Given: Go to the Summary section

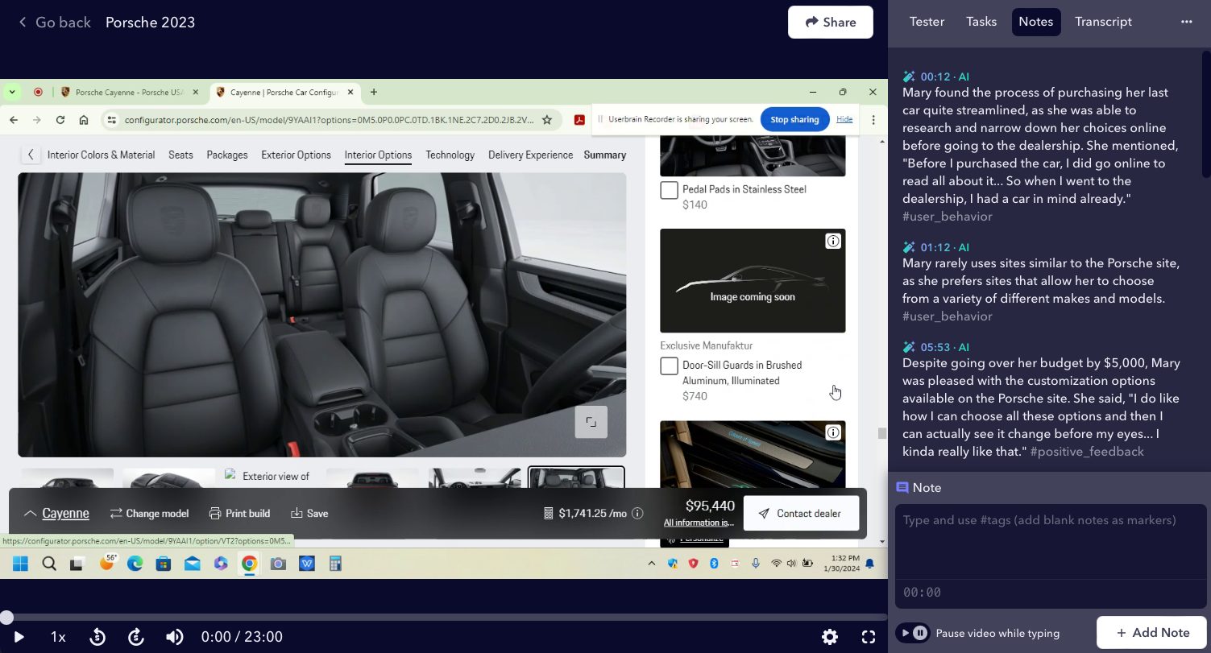Looking at the screenshot, I should 605,155.
